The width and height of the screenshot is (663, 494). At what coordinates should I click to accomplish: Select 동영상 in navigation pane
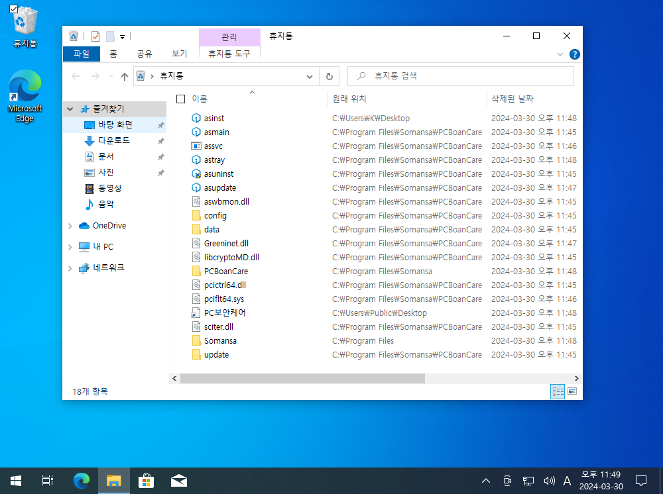point(110,188)
